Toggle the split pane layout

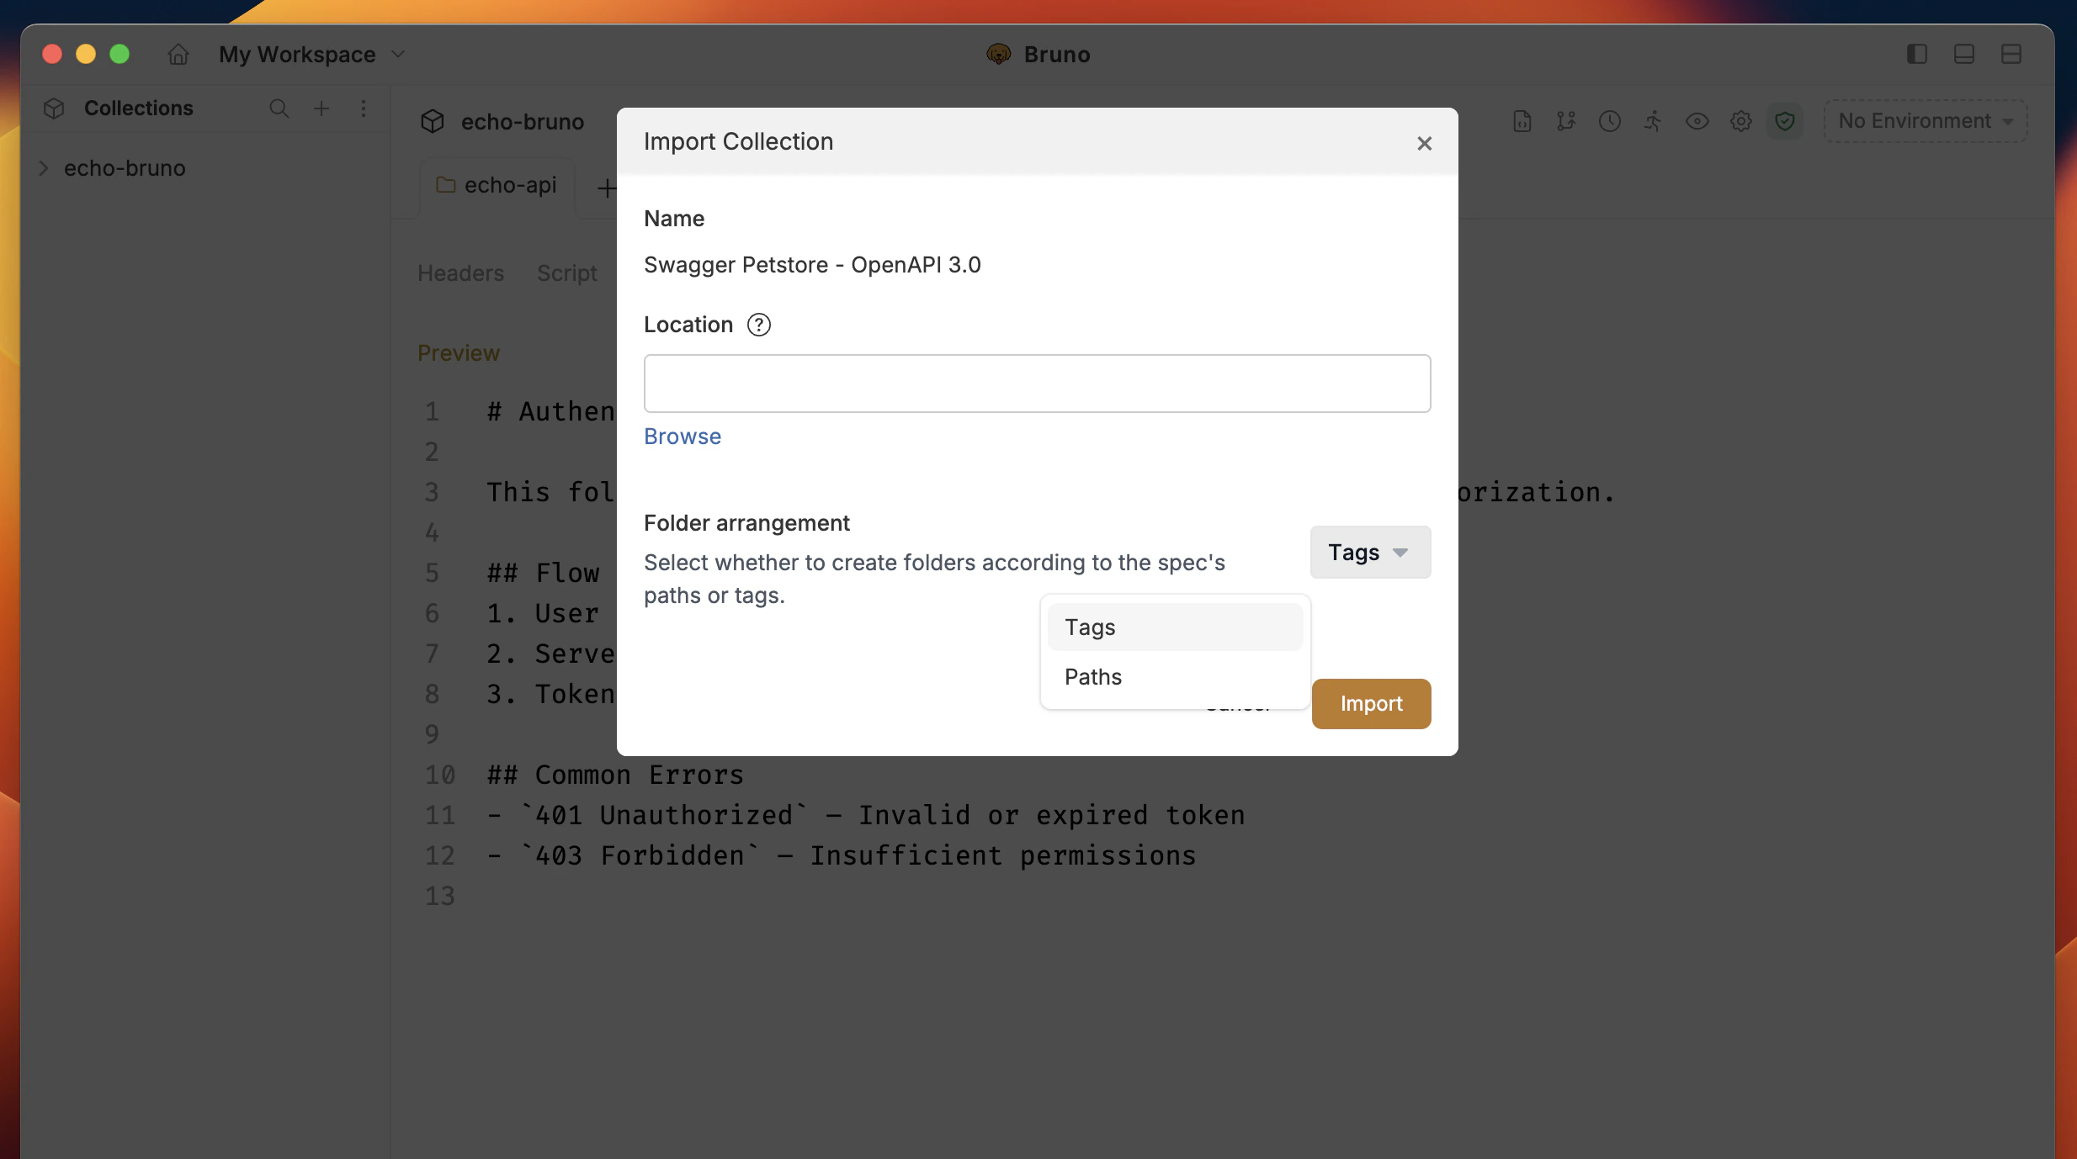(x=2012, y=54)
